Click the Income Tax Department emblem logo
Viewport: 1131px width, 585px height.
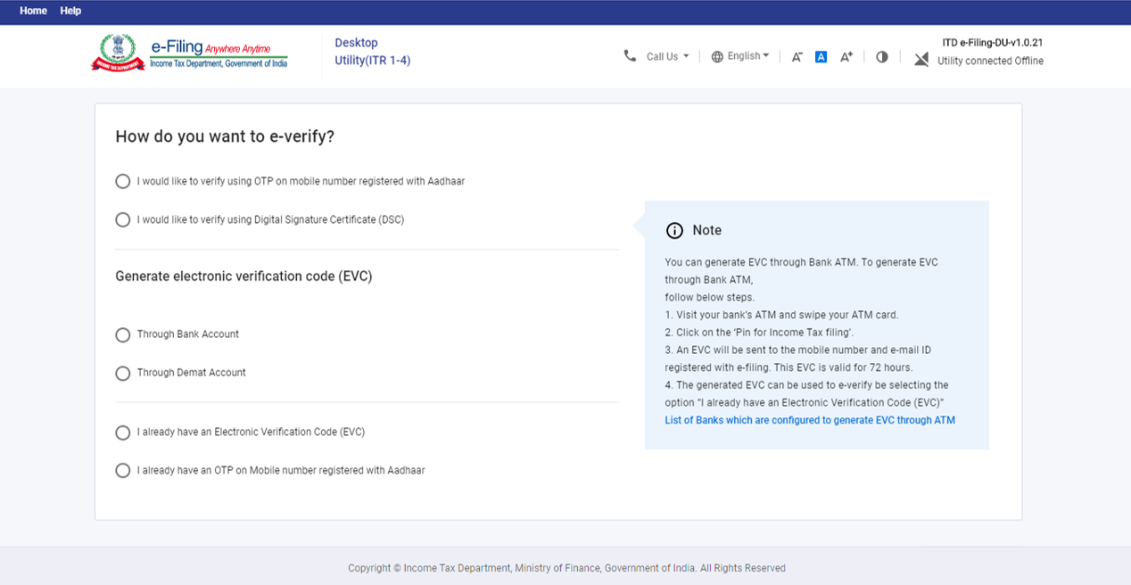118,53
